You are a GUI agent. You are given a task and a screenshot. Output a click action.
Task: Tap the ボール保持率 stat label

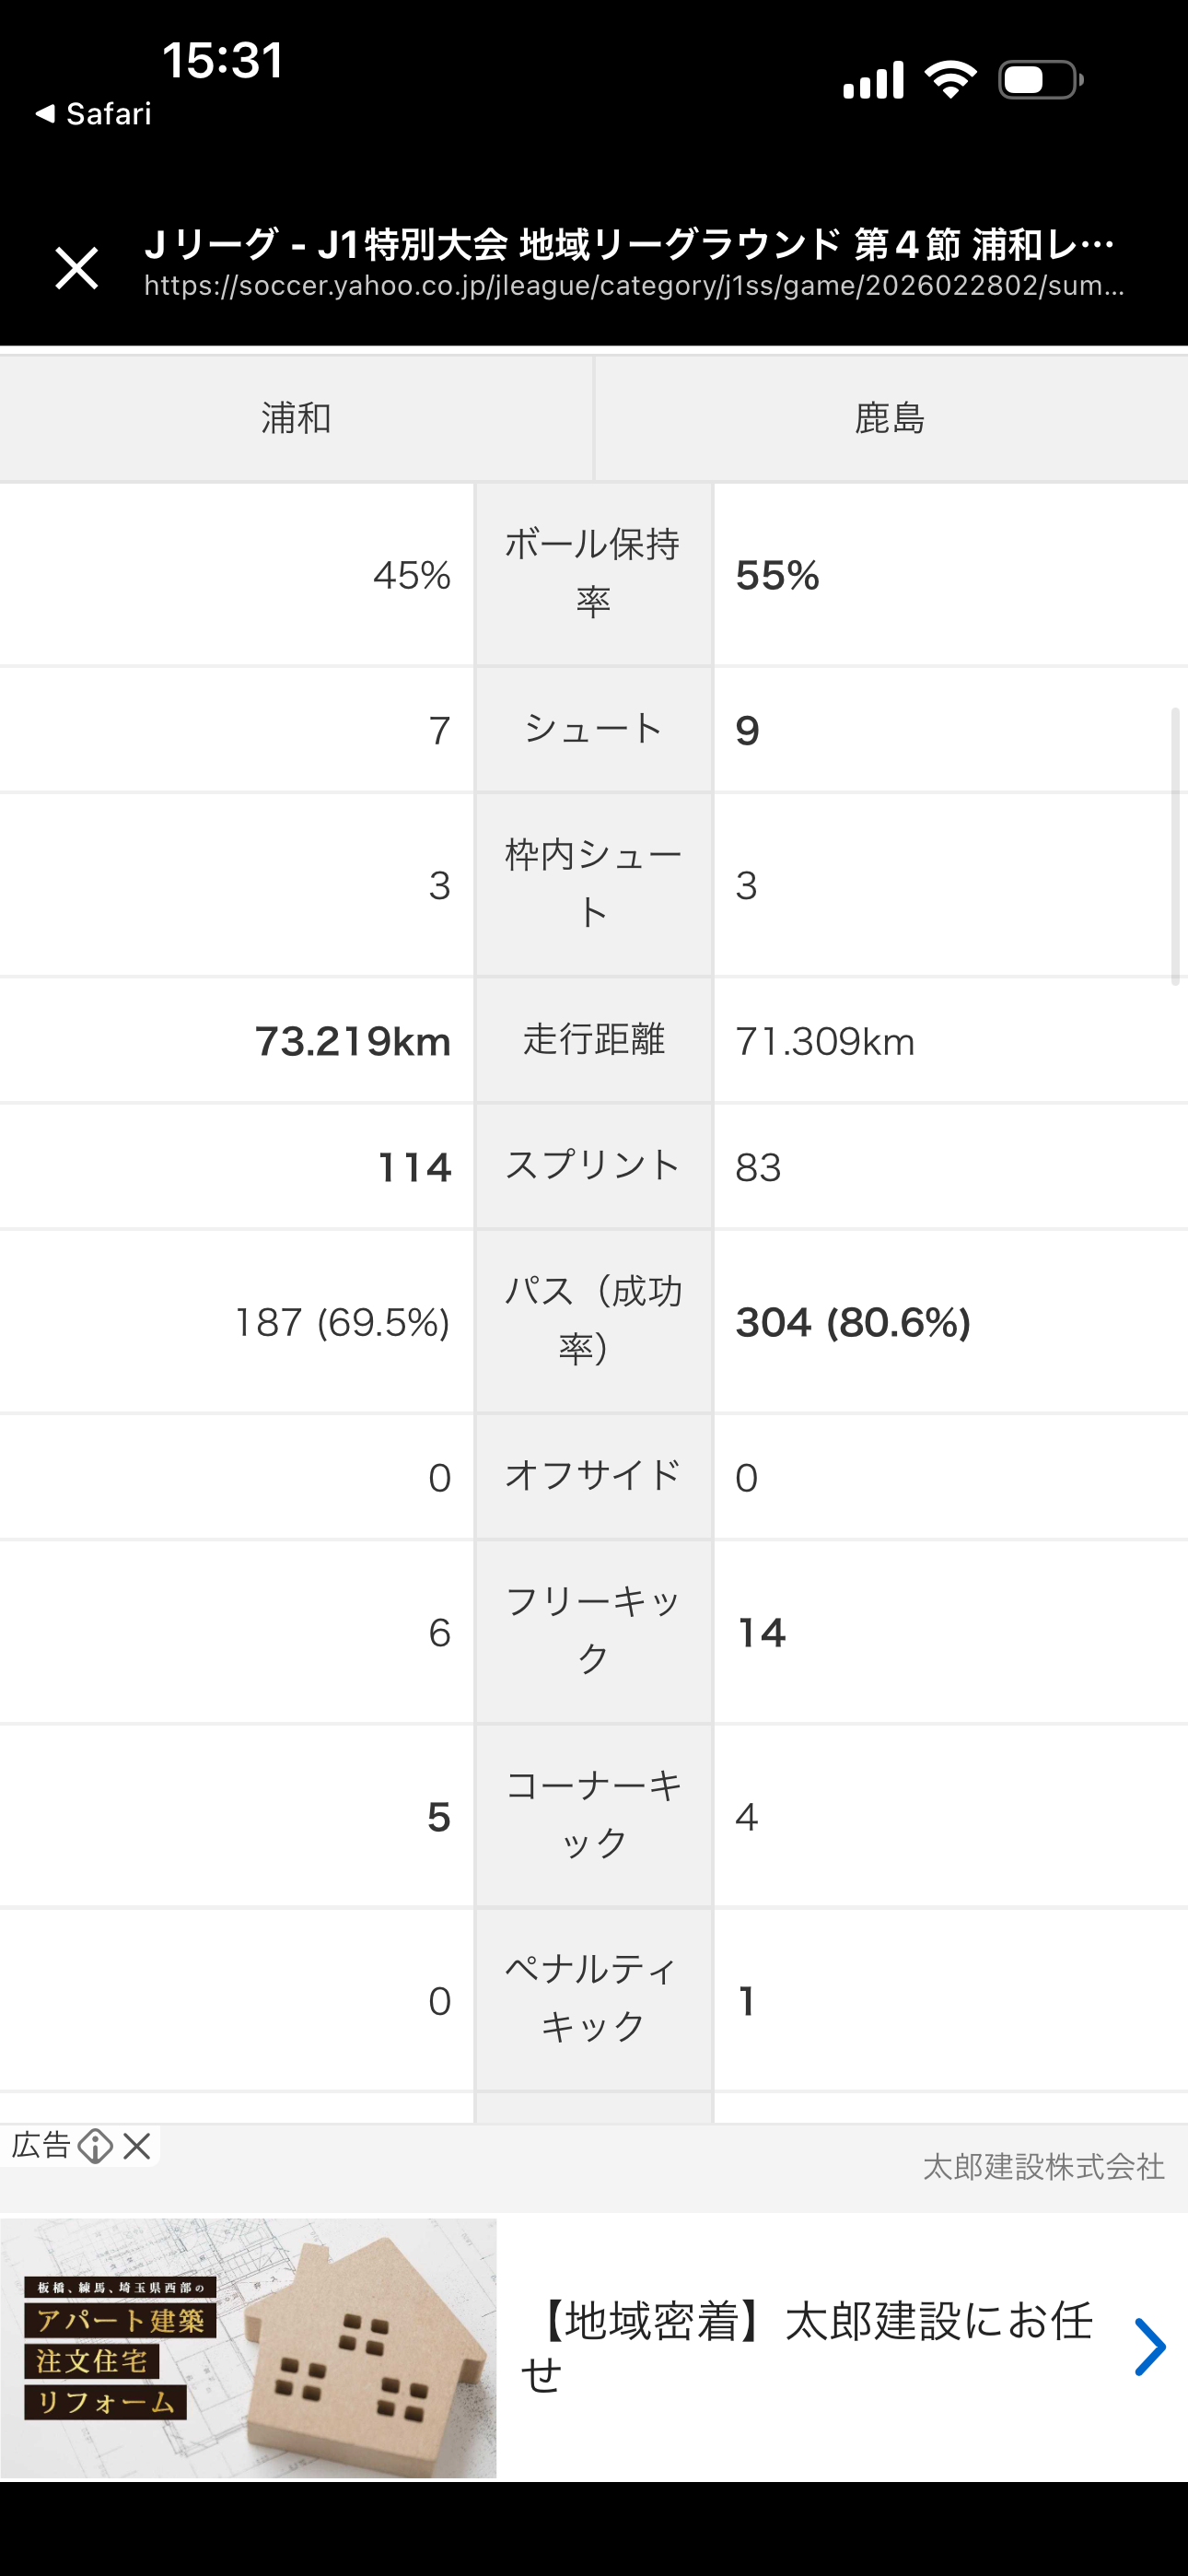pyautogui.click(x=593, y=573)
